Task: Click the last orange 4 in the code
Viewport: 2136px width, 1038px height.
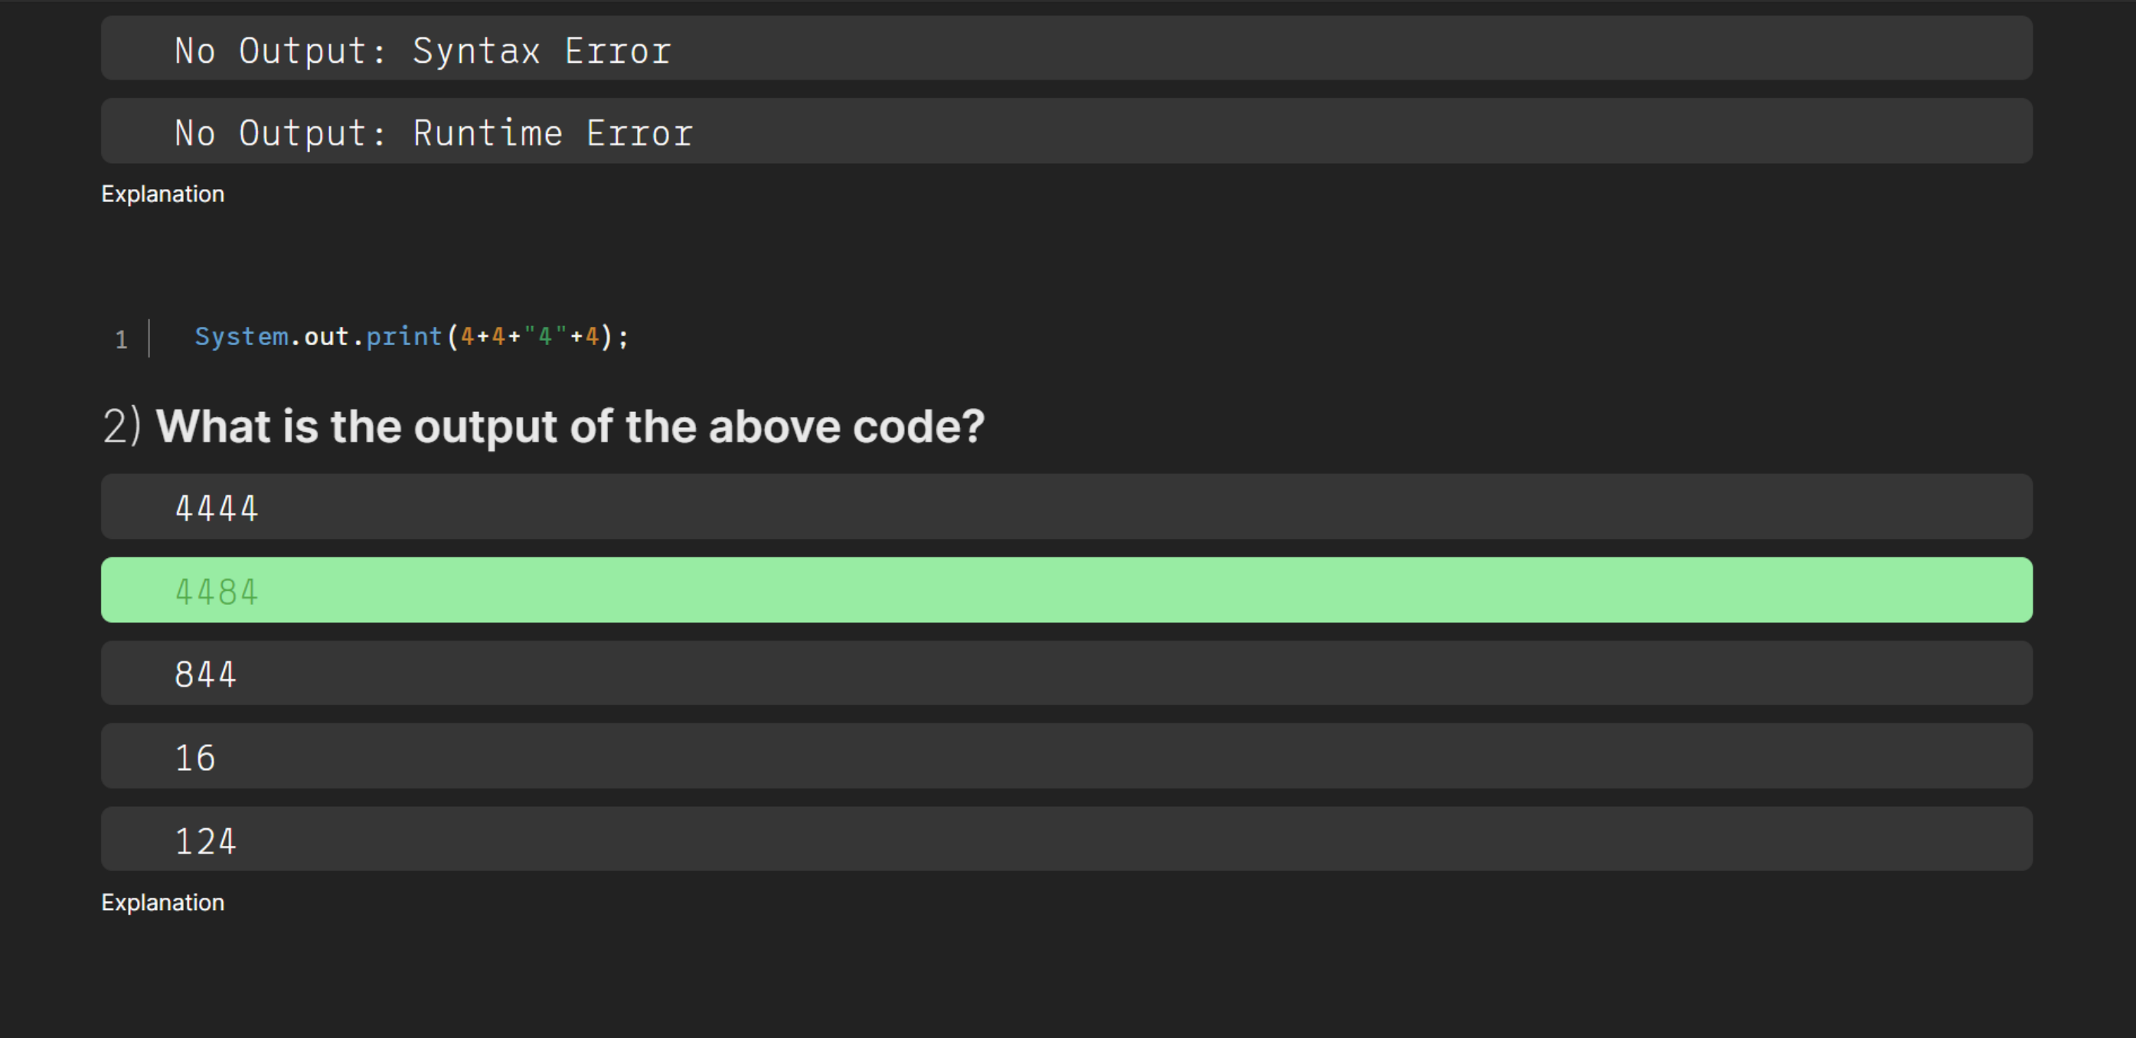Action: coord(591,337)
